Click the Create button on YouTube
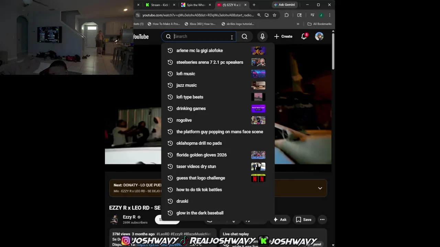440x247 pixels. (283, 36)
